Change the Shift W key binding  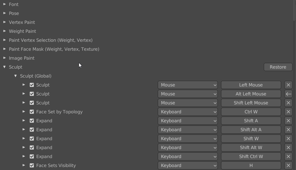[x=251, y=139]
